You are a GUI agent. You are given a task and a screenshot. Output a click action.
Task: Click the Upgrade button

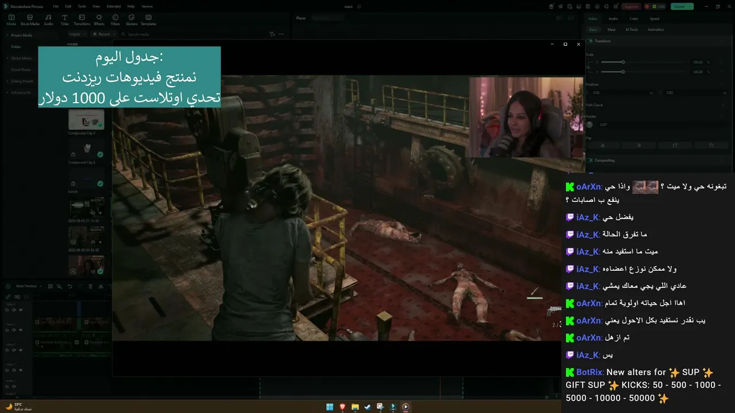point(630,6)
